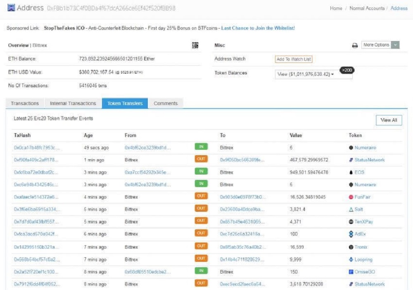
Task: Click the Loopring token icon
Action: pyautogui.click(x=351, y=259)
